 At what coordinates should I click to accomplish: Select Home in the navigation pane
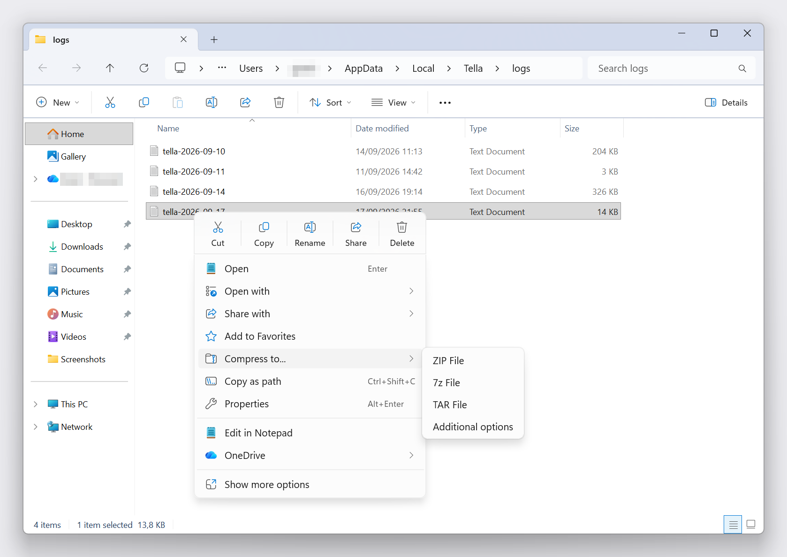click(x=79, y=134)
